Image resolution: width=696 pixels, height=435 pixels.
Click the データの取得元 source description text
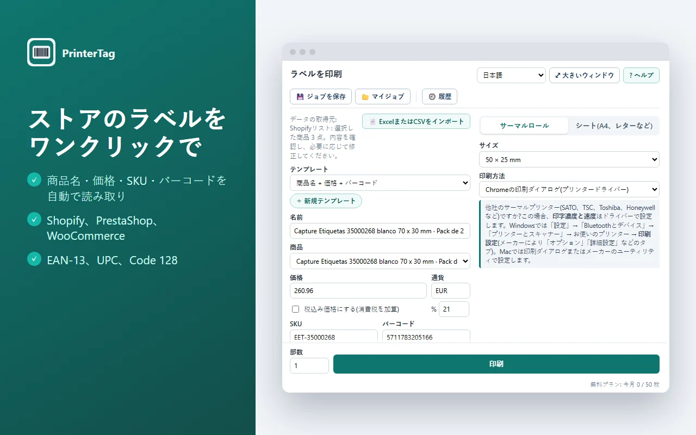pos(323,137)
